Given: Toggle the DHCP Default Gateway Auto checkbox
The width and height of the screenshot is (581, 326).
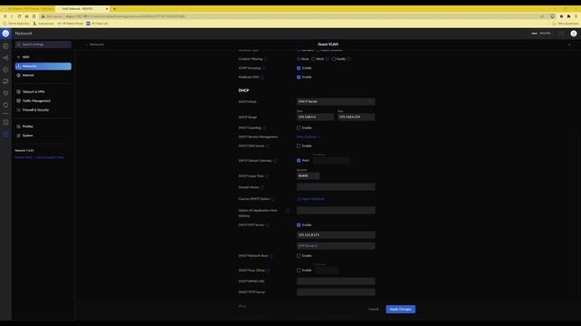Looking at the screenshot, I should click(x=299, y=160).
